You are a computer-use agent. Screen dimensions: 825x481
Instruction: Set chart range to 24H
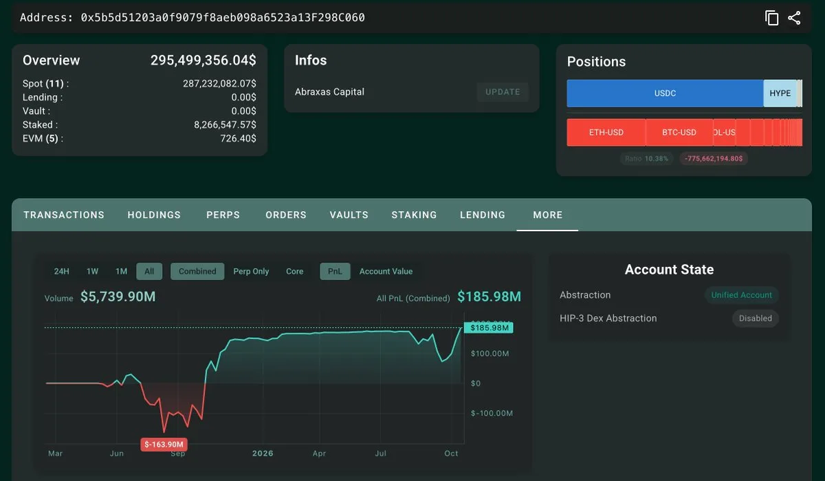pos(62,271)
